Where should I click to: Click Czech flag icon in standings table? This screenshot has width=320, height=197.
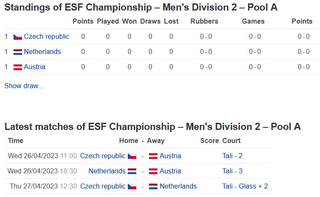(18, 37)
